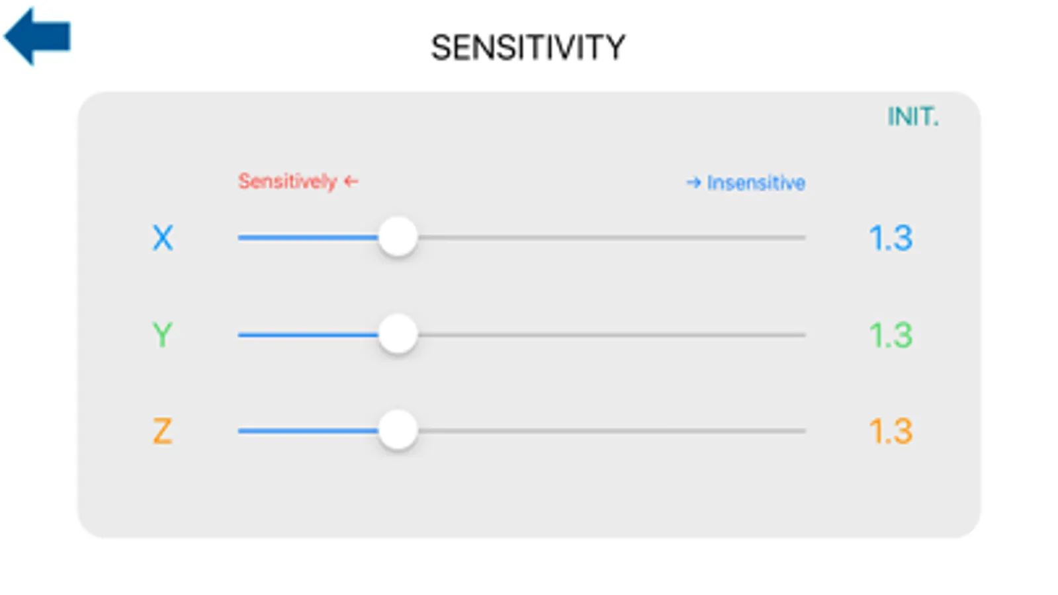Click the orange Z value 1.3
This screenshot has width=1058, height=595.
[891, 432]
